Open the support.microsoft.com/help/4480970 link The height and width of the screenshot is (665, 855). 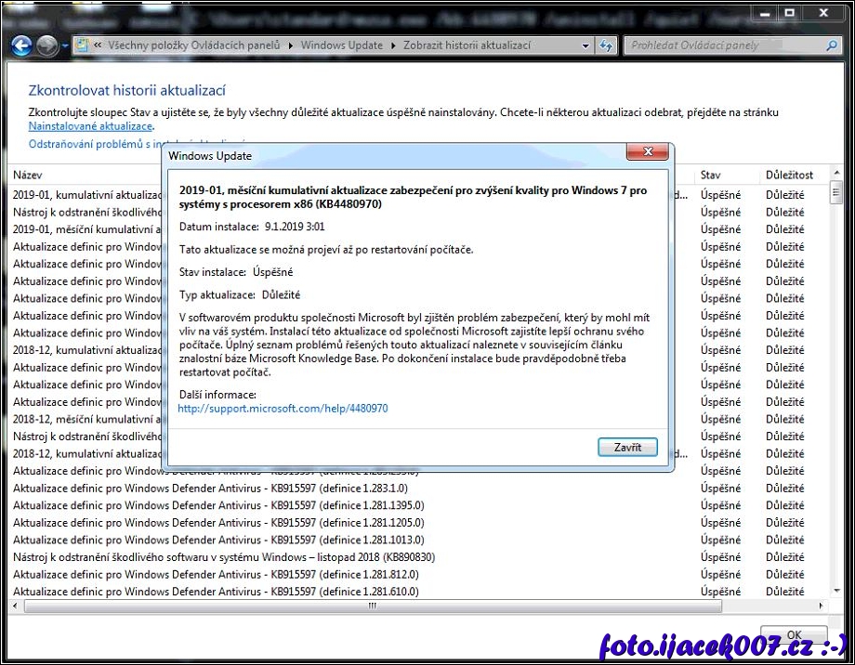[283, 409]
